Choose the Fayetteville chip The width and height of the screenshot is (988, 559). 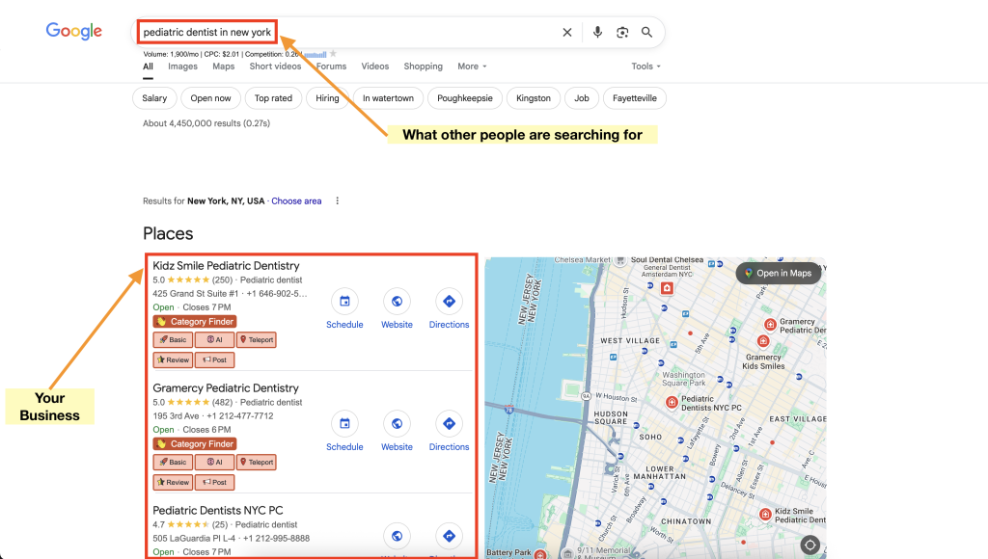coord(635,98)
